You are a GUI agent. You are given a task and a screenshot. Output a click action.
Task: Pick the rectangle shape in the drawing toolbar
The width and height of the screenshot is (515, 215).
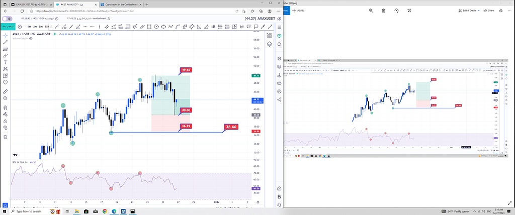[x=149, y=27]
